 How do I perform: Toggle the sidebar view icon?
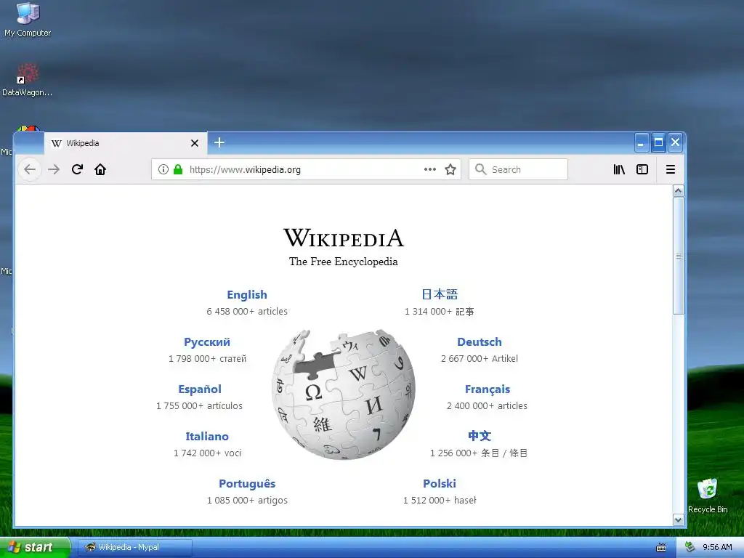[642, 169]
